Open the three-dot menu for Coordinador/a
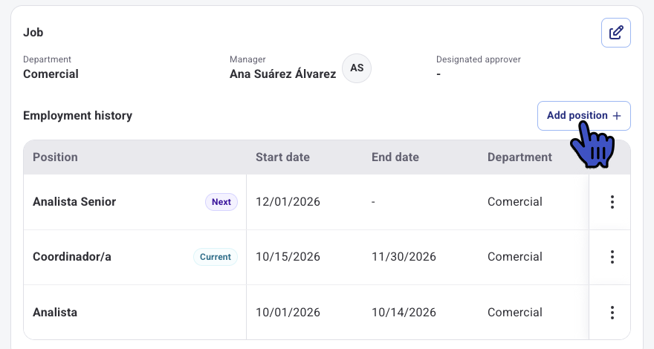 click(x=612, y=257)
